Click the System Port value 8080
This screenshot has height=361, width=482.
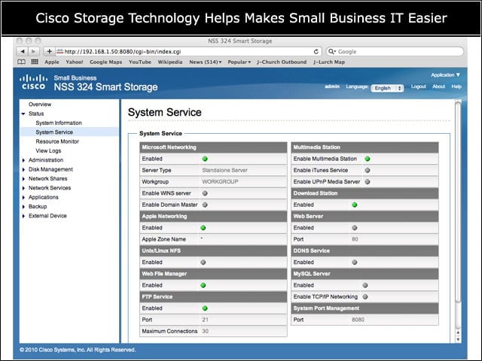tap(358, 320)
